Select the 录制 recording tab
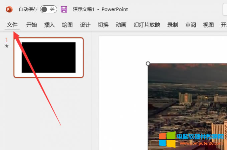The image size is (227, 150). point(173,25)
